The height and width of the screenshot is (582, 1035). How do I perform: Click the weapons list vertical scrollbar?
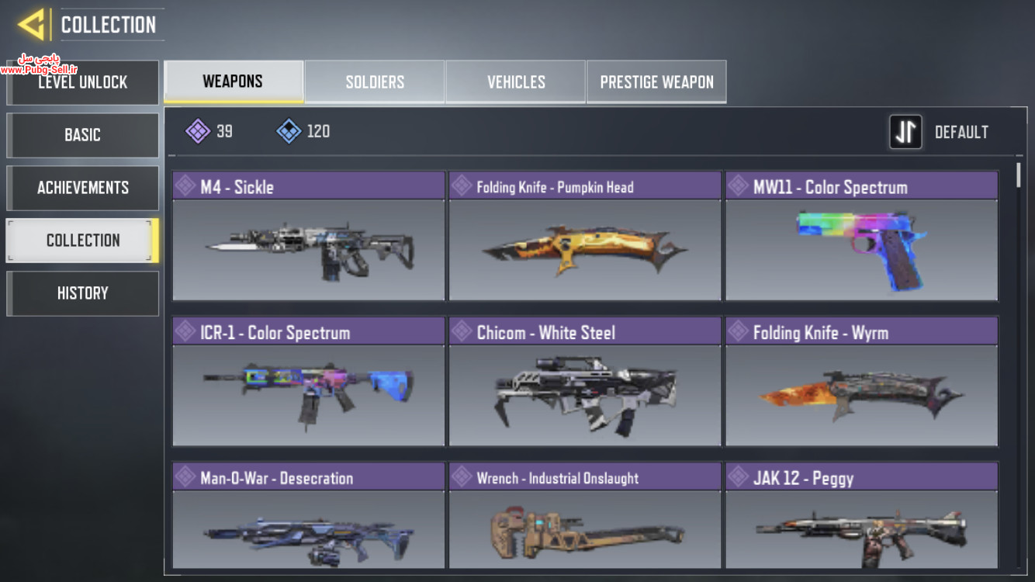pos(1019,365)
